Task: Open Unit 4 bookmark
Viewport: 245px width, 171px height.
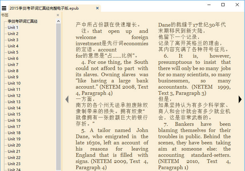Action: tap(13, 46)
